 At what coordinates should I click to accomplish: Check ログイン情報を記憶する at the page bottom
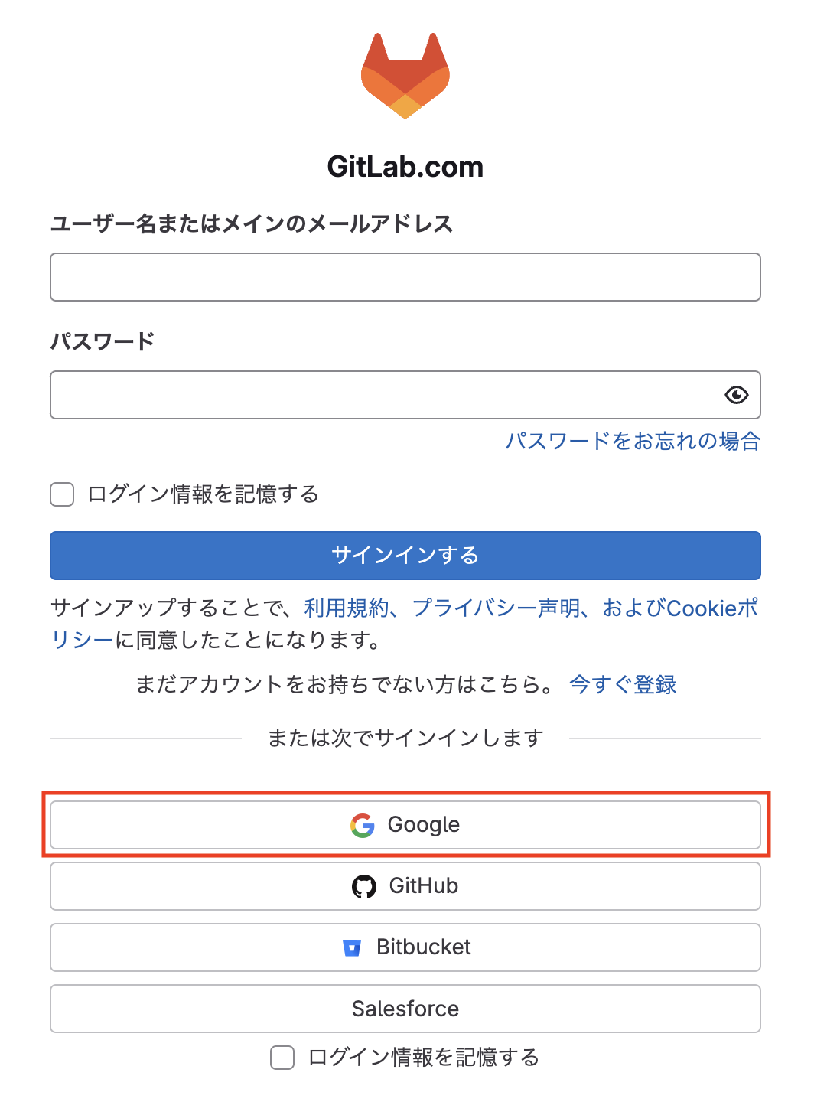(x=282, y=1058)
